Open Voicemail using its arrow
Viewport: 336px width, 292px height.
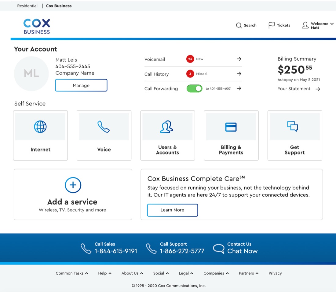239,59
